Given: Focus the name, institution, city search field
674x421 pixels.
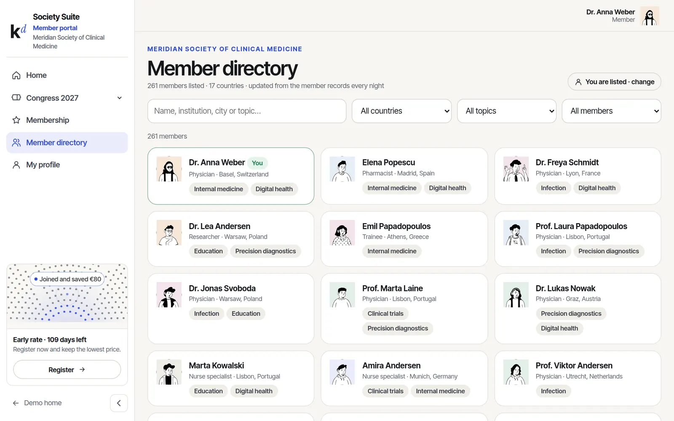Looking at the screenshot, I should tap(247, 111).
